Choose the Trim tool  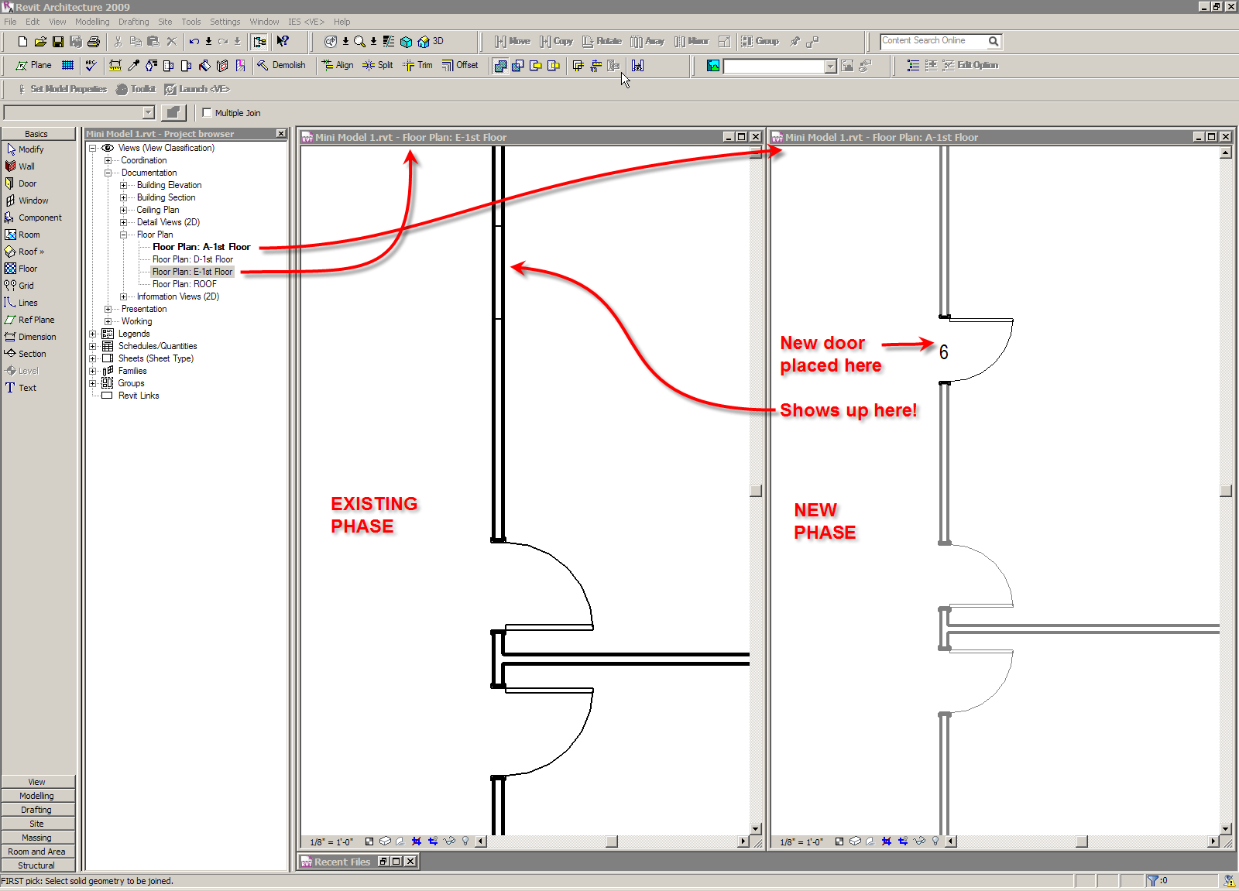(417, 65)
